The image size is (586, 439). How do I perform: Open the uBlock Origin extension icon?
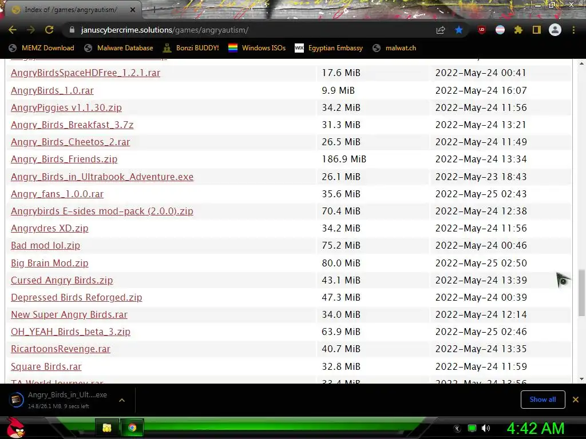(x=482, y=30)
